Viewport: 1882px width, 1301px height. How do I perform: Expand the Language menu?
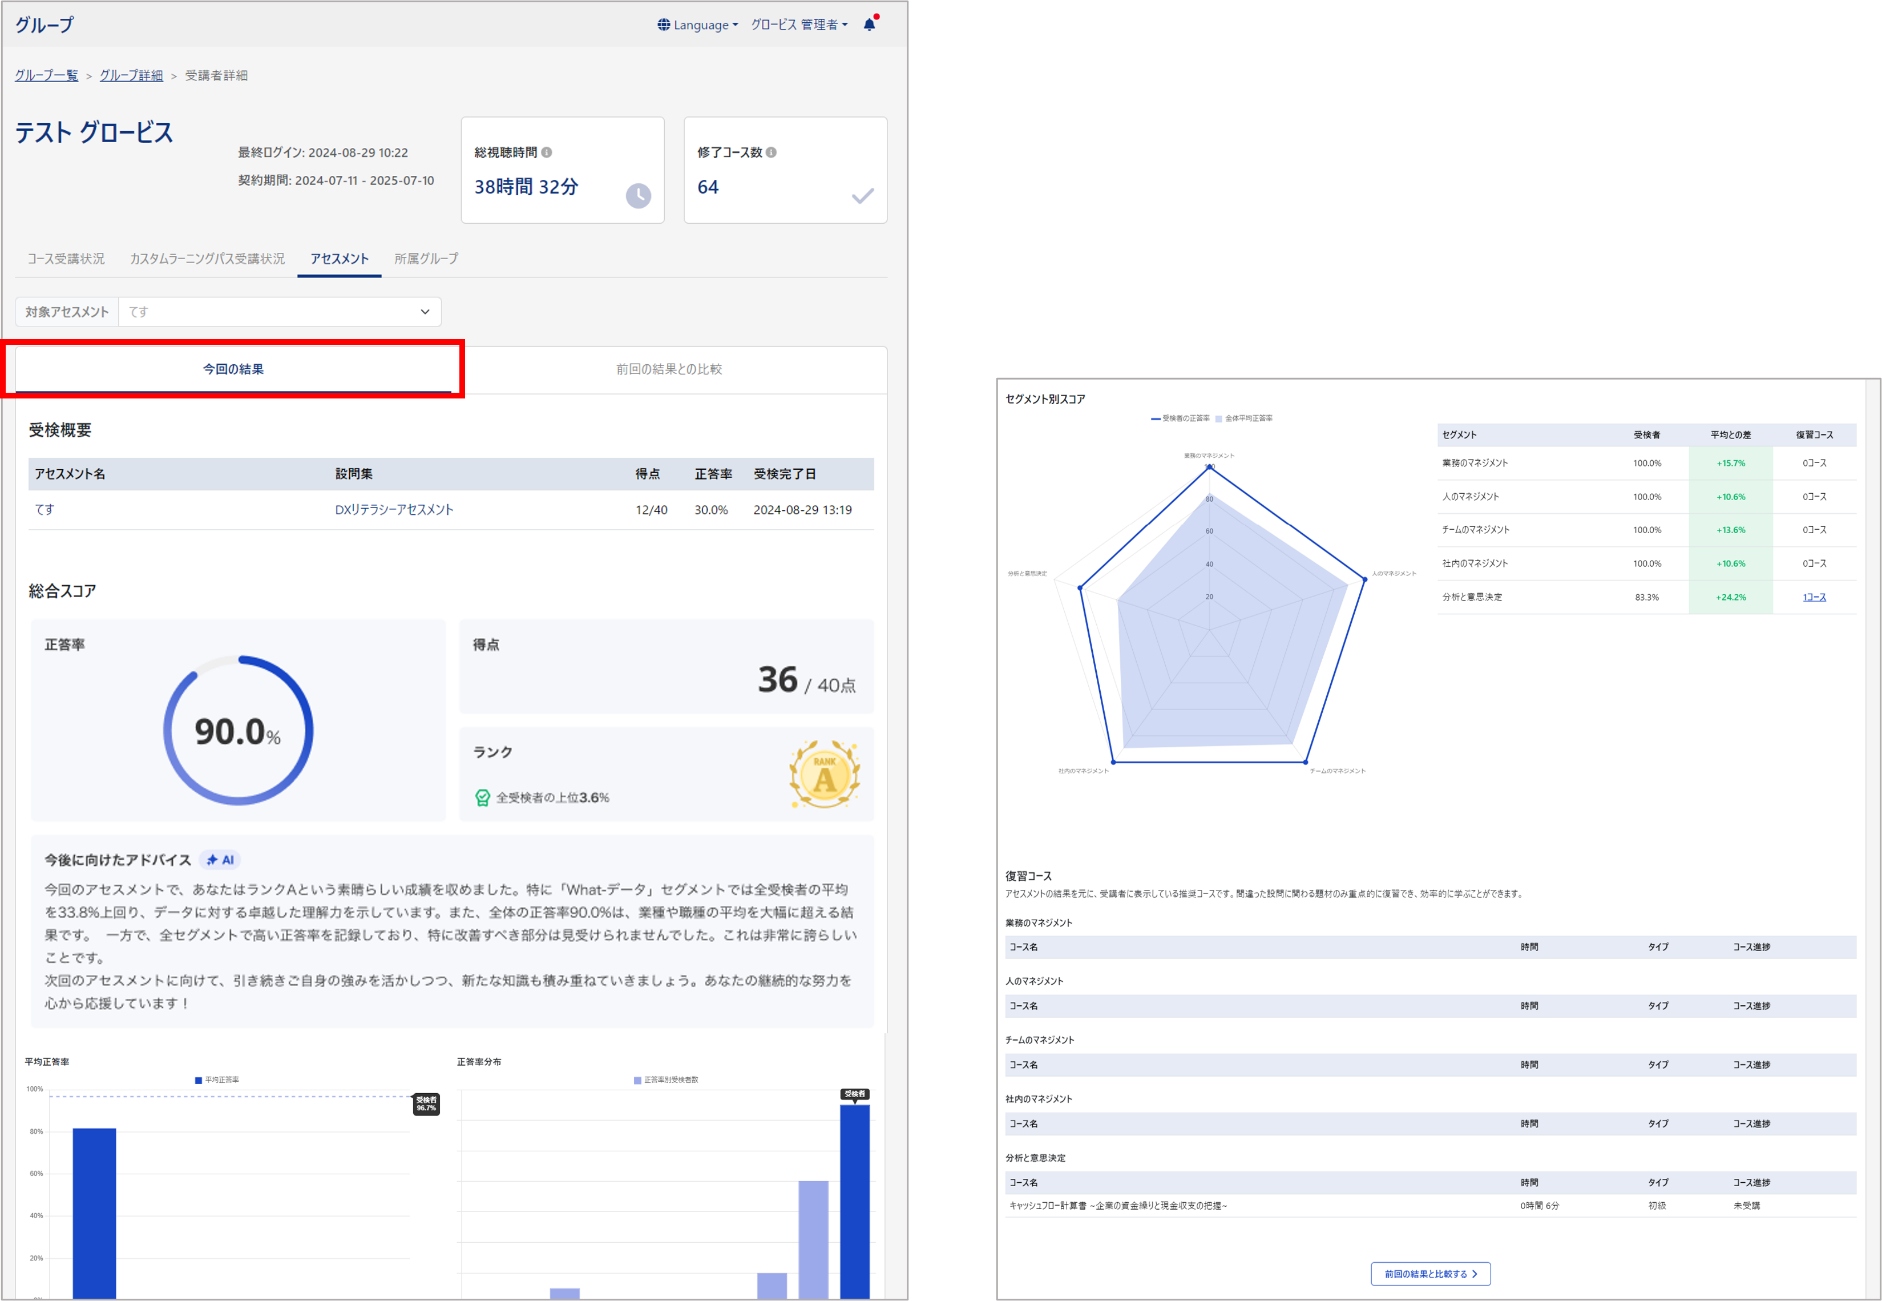point(698,25)
